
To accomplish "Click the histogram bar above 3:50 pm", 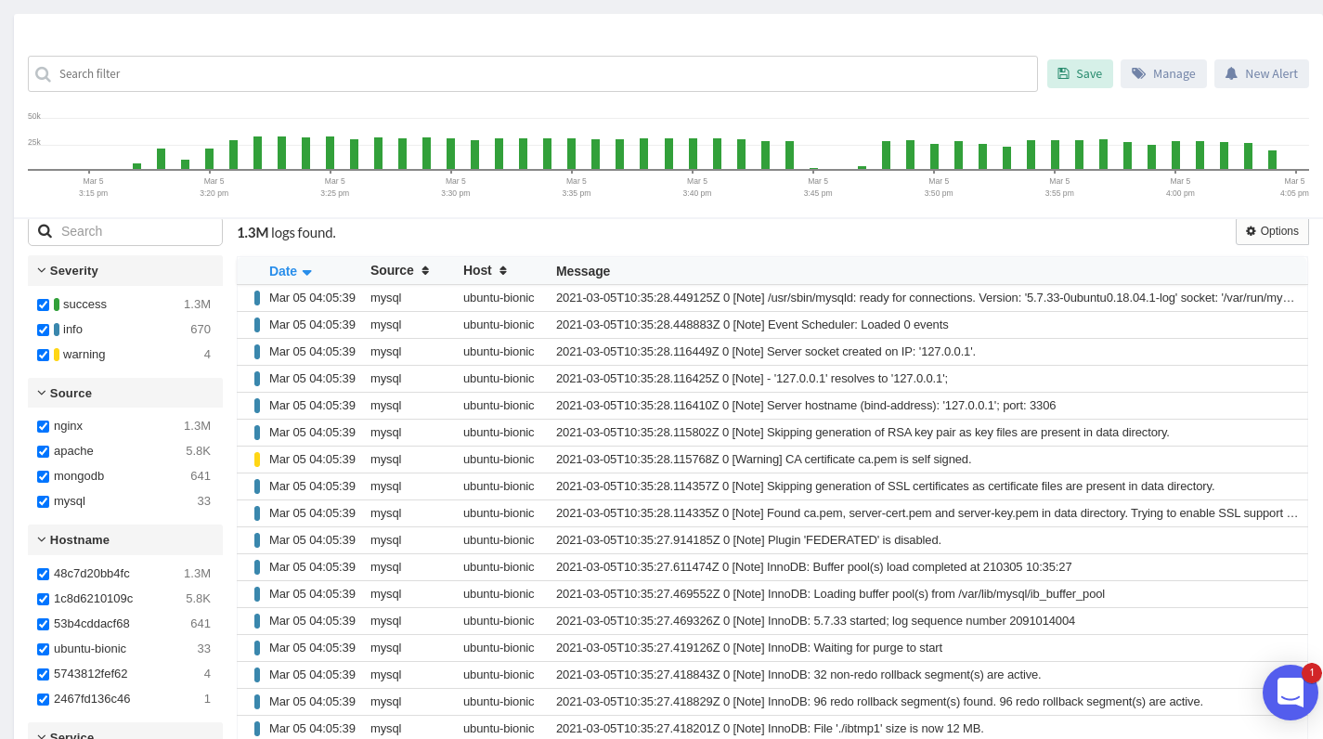I will [x=935, y=157].
